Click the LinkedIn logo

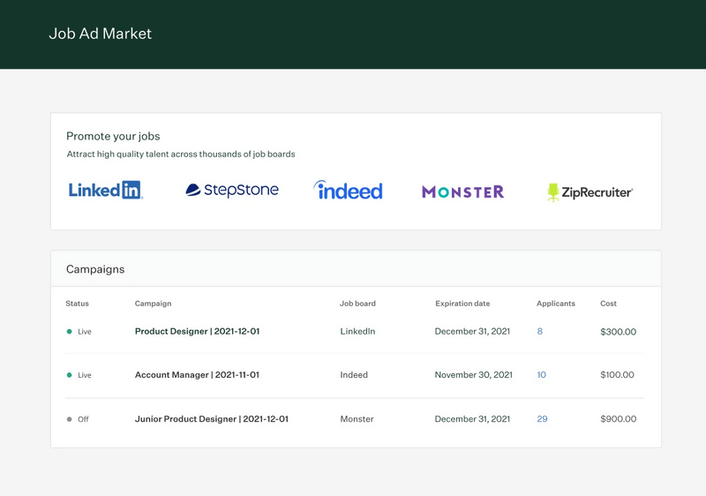105,190
